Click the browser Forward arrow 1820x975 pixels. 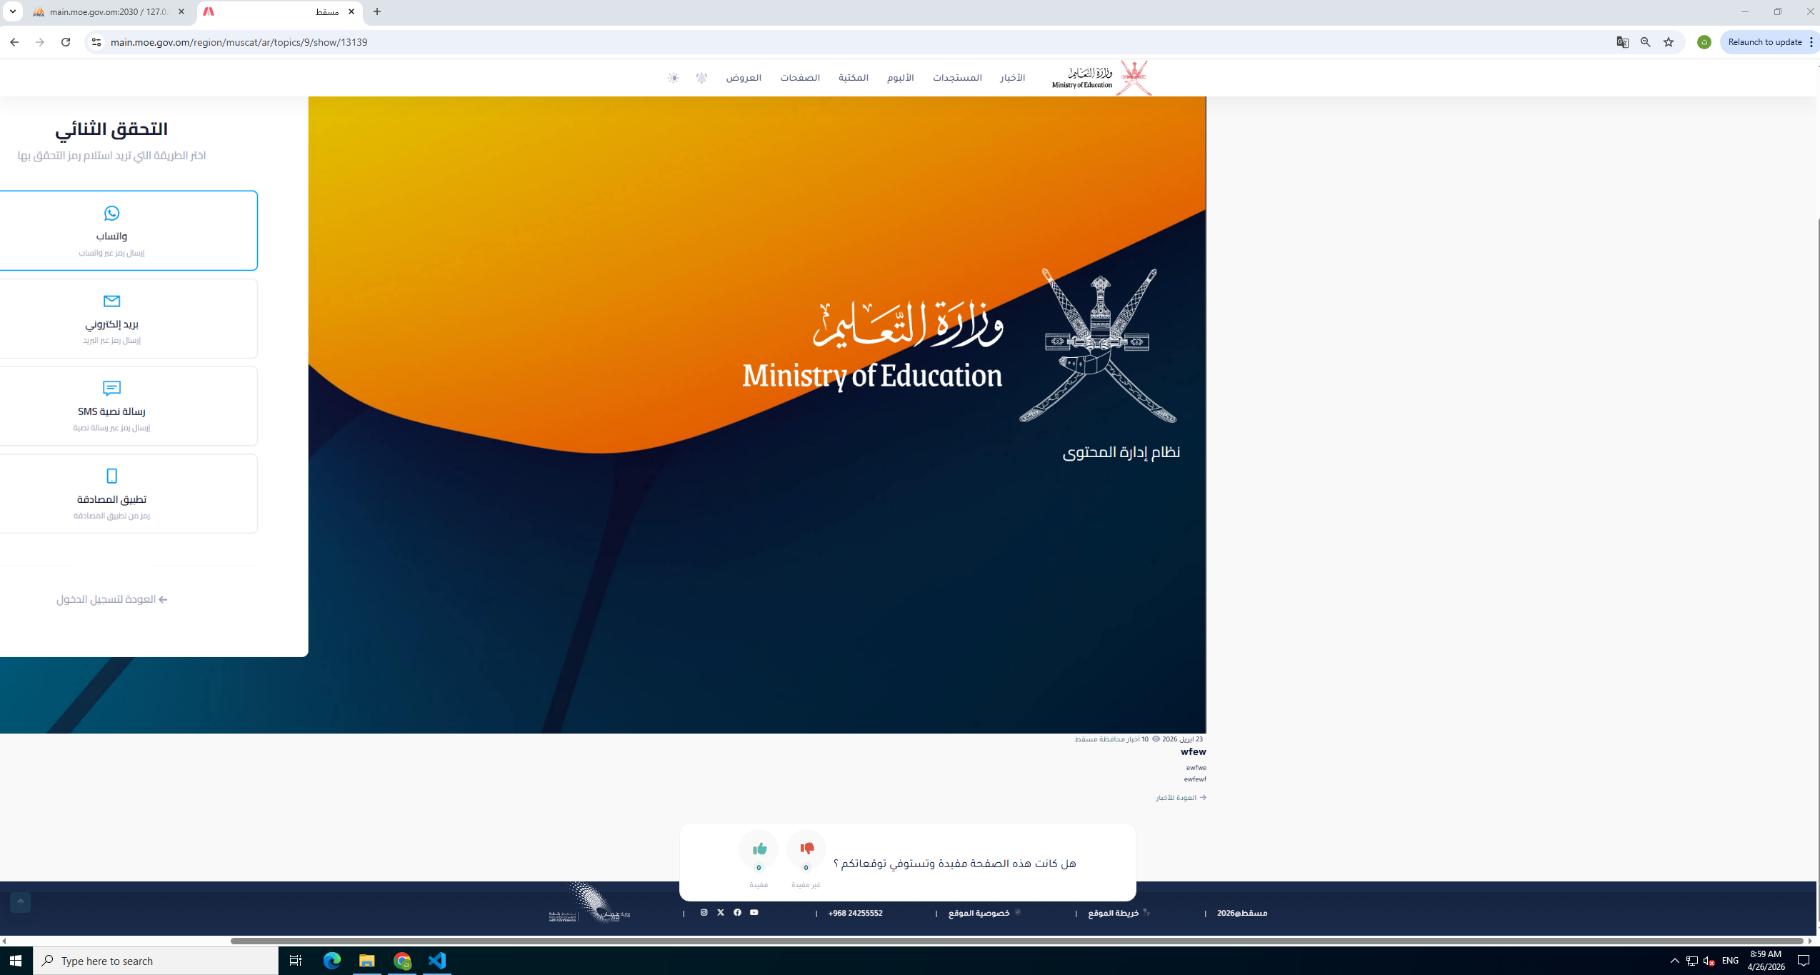40,42
